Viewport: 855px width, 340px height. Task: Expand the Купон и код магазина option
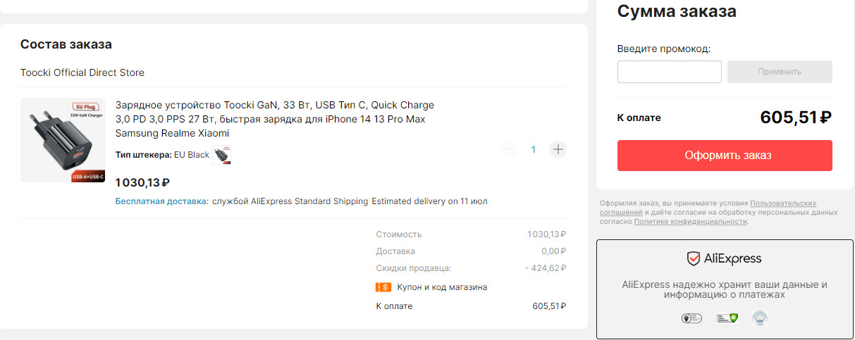(x=442, y=287)
